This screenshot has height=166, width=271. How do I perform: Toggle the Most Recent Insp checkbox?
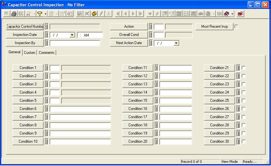point(236,26)
